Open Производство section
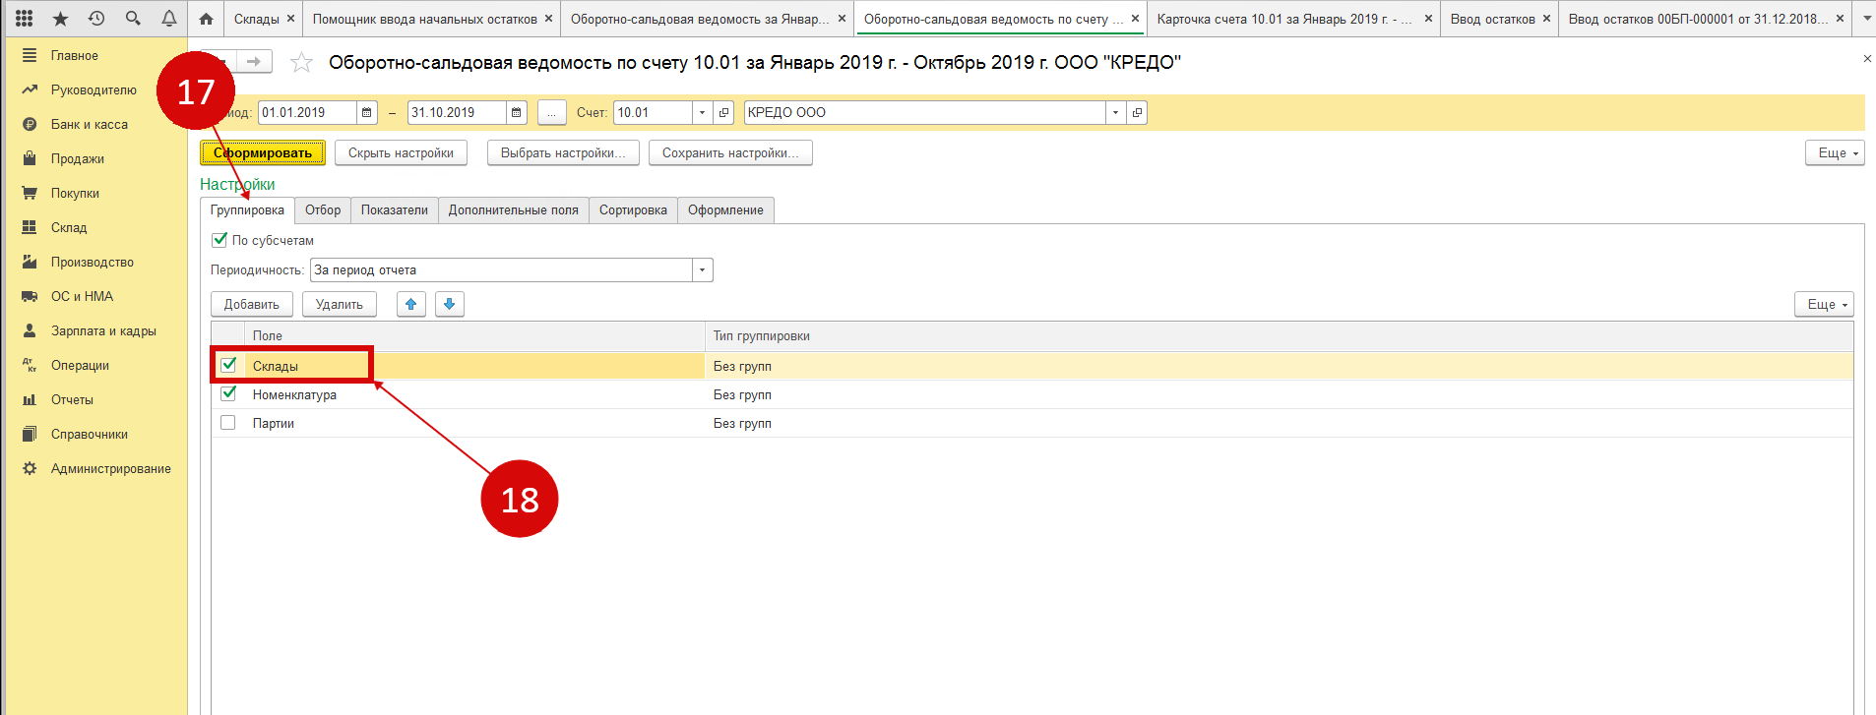 [93, 263]
